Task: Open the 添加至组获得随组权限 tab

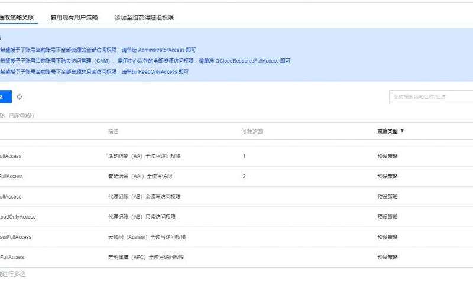Action: [x=144, y=18]
